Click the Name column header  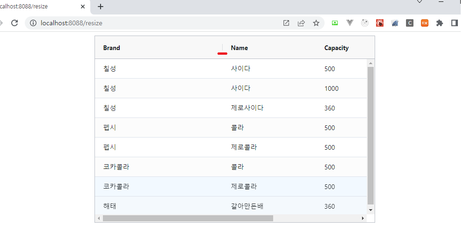pyautogui.click(x=269, y=48)
